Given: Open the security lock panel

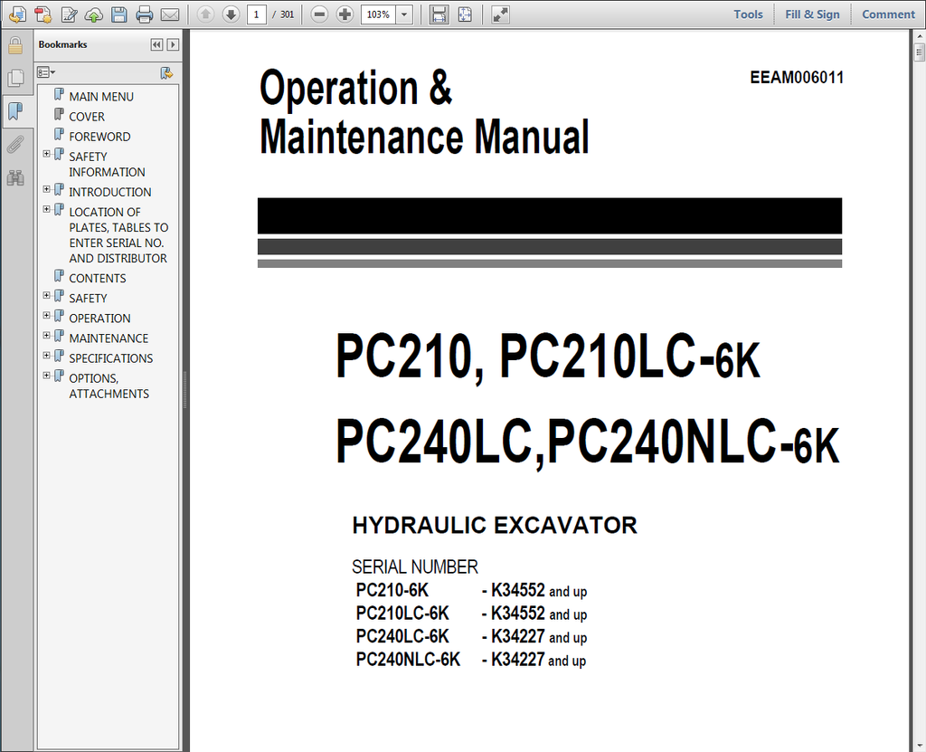Looking at the screenshot, I should (16, 45).
